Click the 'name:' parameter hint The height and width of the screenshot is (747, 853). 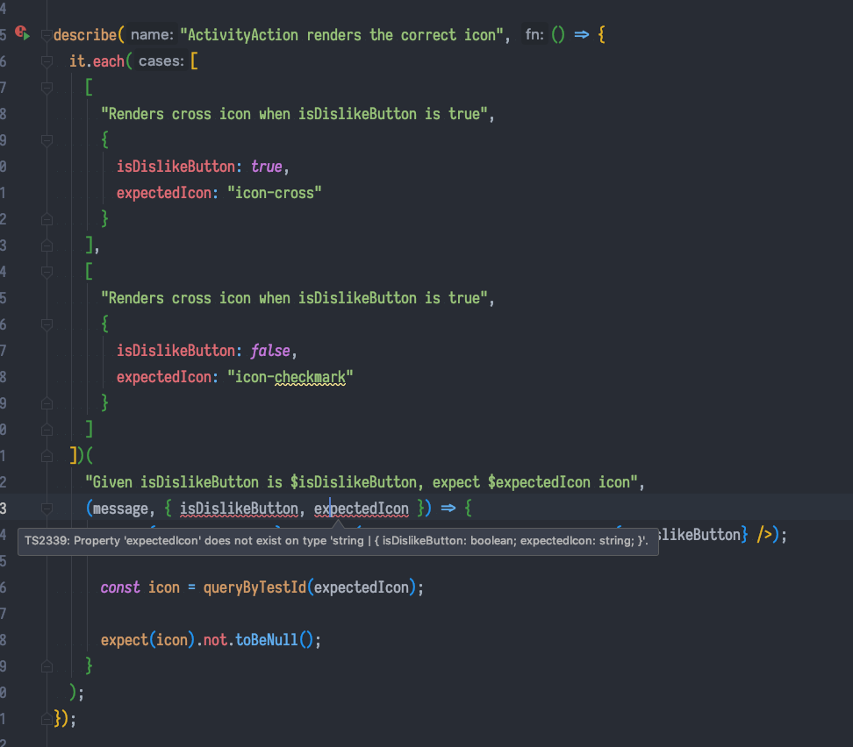click(152, 35)
